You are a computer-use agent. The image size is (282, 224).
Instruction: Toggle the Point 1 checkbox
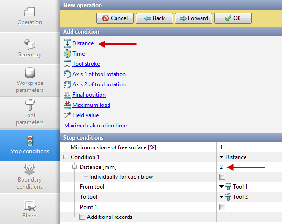[223, 207]
